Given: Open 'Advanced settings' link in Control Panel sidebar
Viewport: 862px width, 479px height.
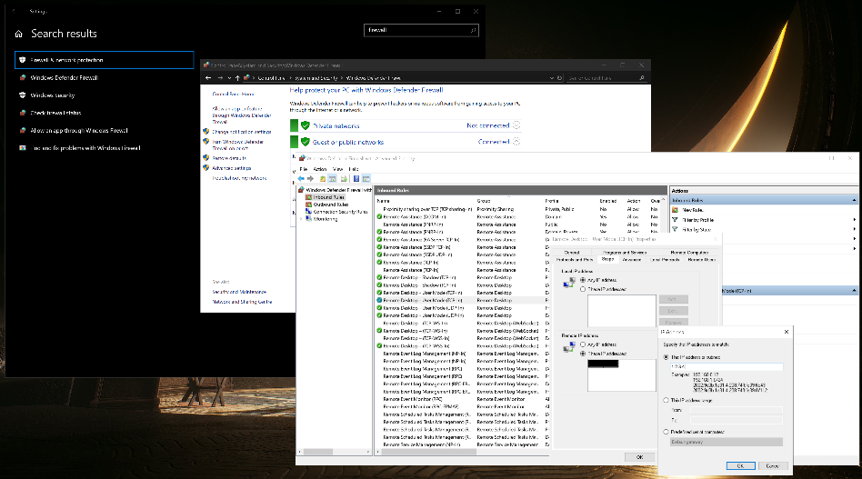Looking at the screenshot, I should [231, 168].
